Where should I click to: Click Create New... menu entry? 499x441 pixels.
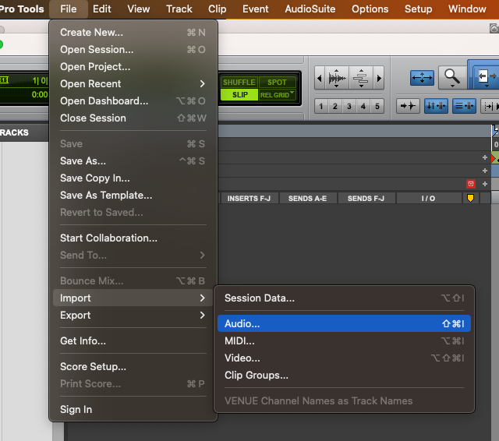pos(133,32)
